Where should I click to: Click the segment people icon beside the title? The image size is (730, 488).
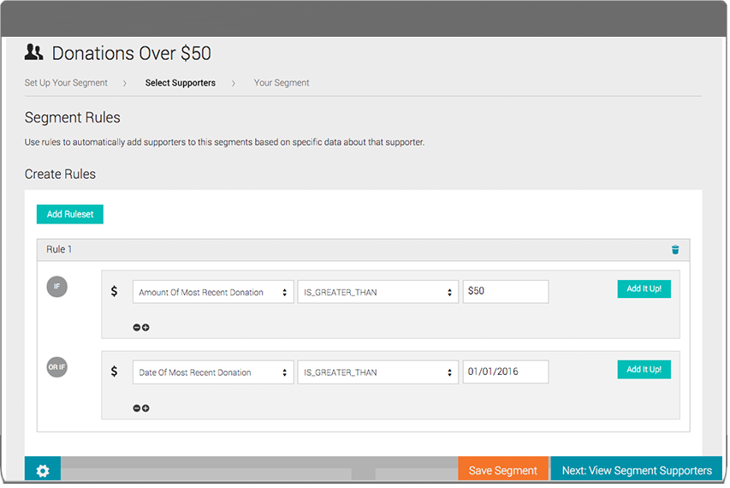(x=33, y=52)
